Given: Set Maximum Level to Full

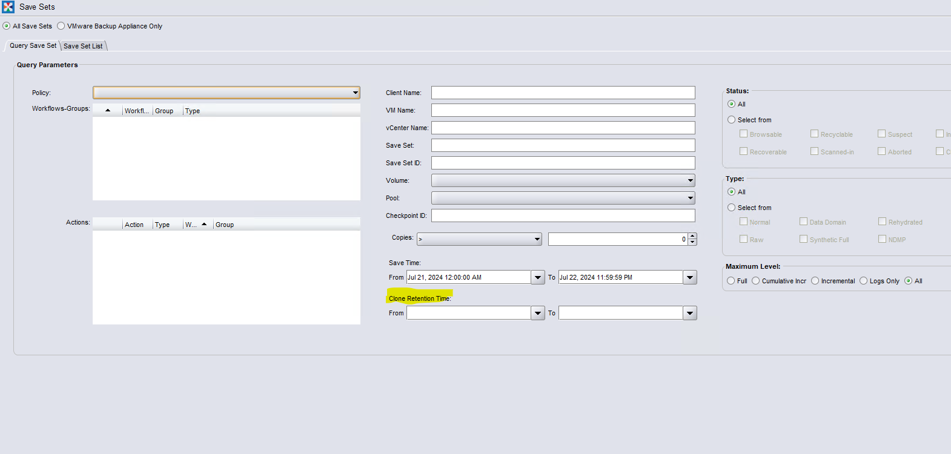Looking at the screenshot, I should [731, 281].
